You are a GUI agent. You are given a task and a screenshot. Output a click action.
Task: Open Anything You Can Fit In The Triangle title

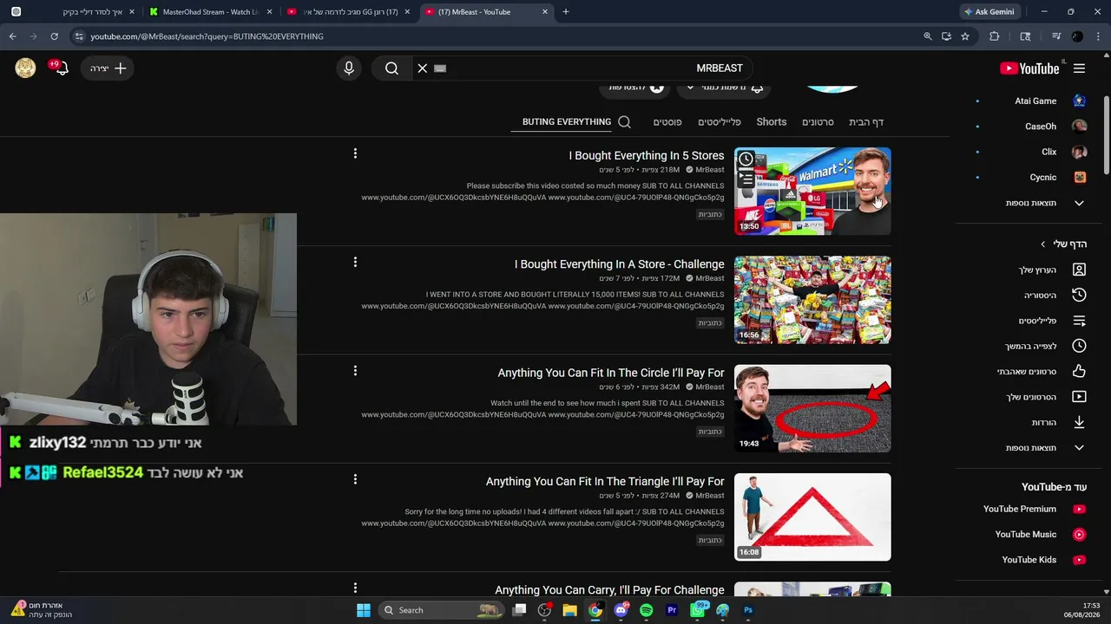tap(605, 481)
